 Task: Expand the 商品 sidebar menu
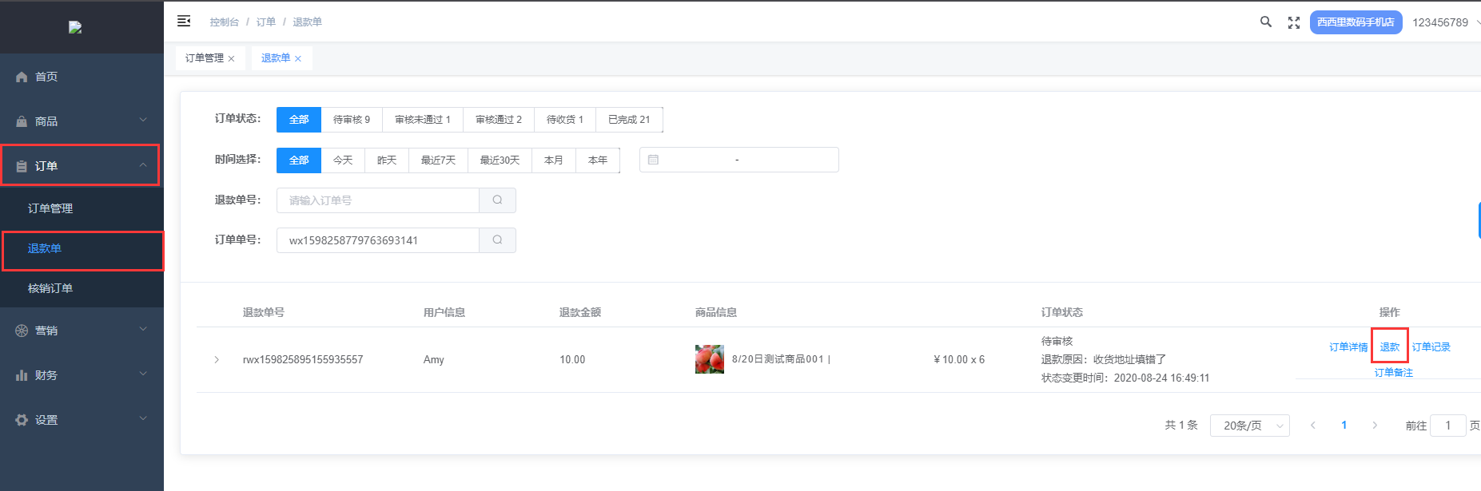tap(82, 121)
